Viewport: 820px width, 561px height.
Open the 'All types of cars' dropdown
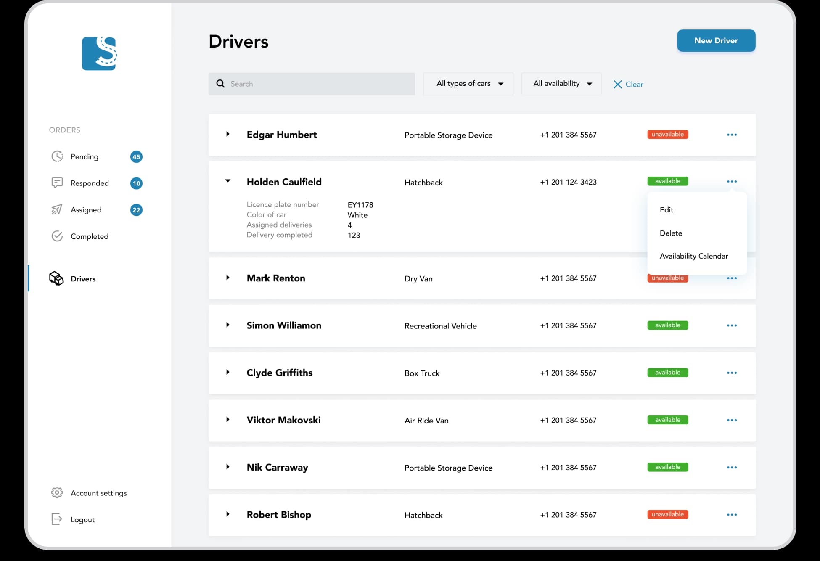[468, 84]
